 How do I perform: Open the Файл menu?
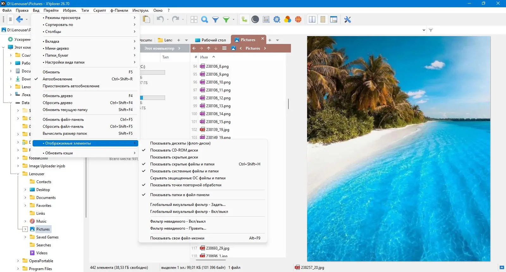point(7,10)
